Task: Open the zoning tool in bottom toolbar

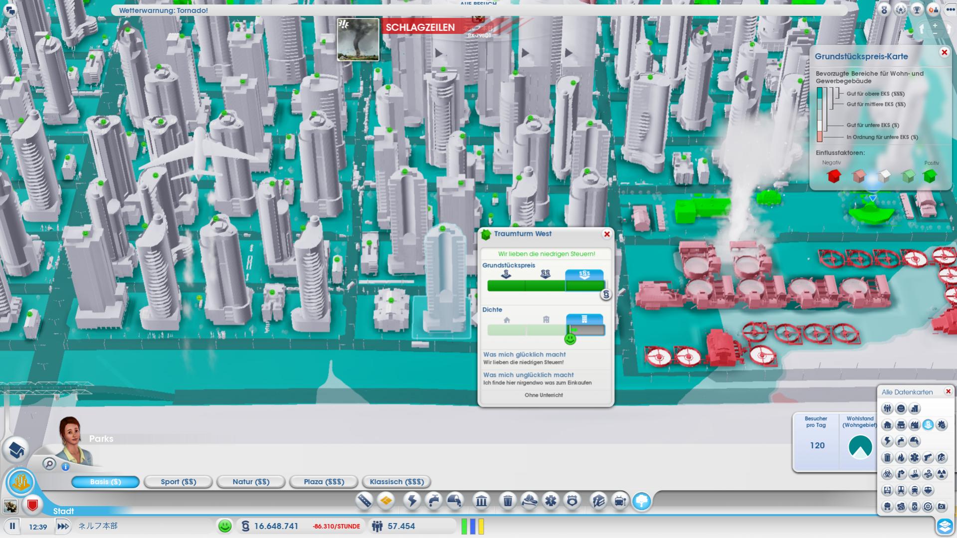Action: click(x=386, y=500)
